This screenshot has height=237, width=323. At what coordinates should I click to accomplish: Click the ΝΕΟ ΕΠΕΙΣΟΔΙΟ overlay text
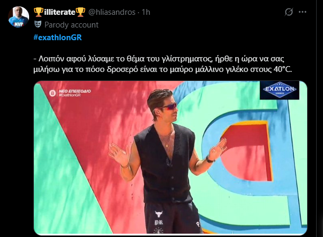coord(75,91)
